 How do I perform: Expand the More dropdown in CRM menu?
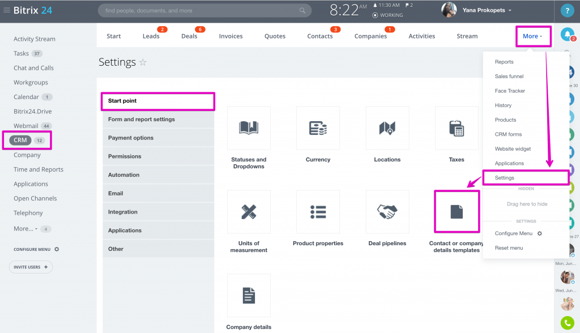click(x=532, y=36)
